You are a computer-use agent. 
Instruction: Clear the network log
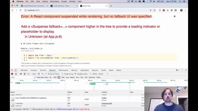[16, 74]
